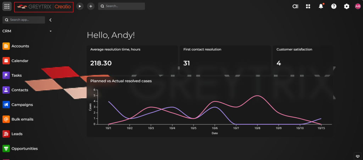
Task: Open the chat icon in bottom-right corner
Action: point(358,156)
